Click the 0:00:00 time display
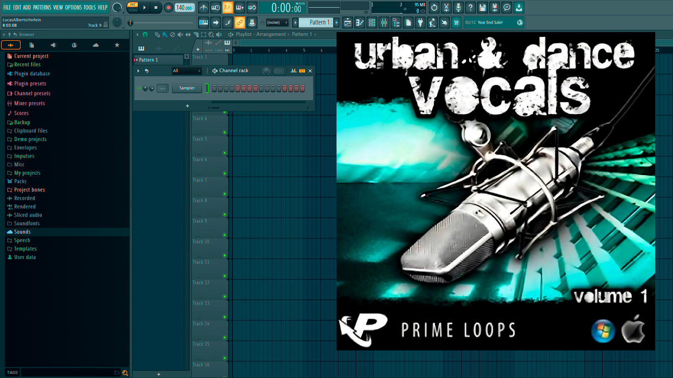673x378 pixels. tap(286, 8)
